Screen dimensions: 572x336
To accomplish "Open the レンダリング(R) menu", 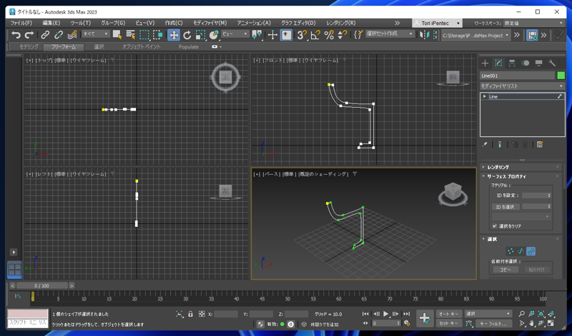I will tap(341, 23).
